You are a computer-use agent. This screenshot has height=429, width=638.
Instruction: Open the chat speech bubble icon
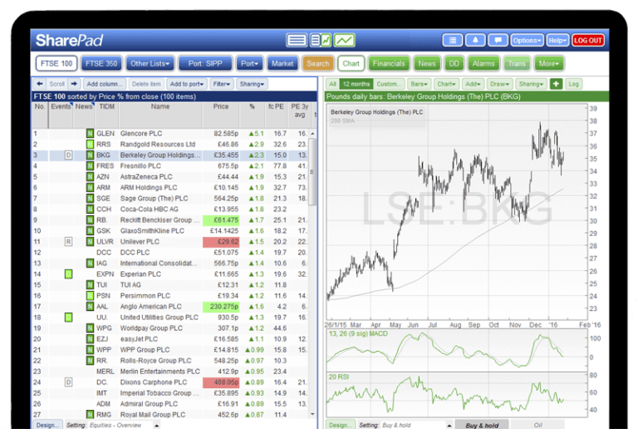[498, 40]
